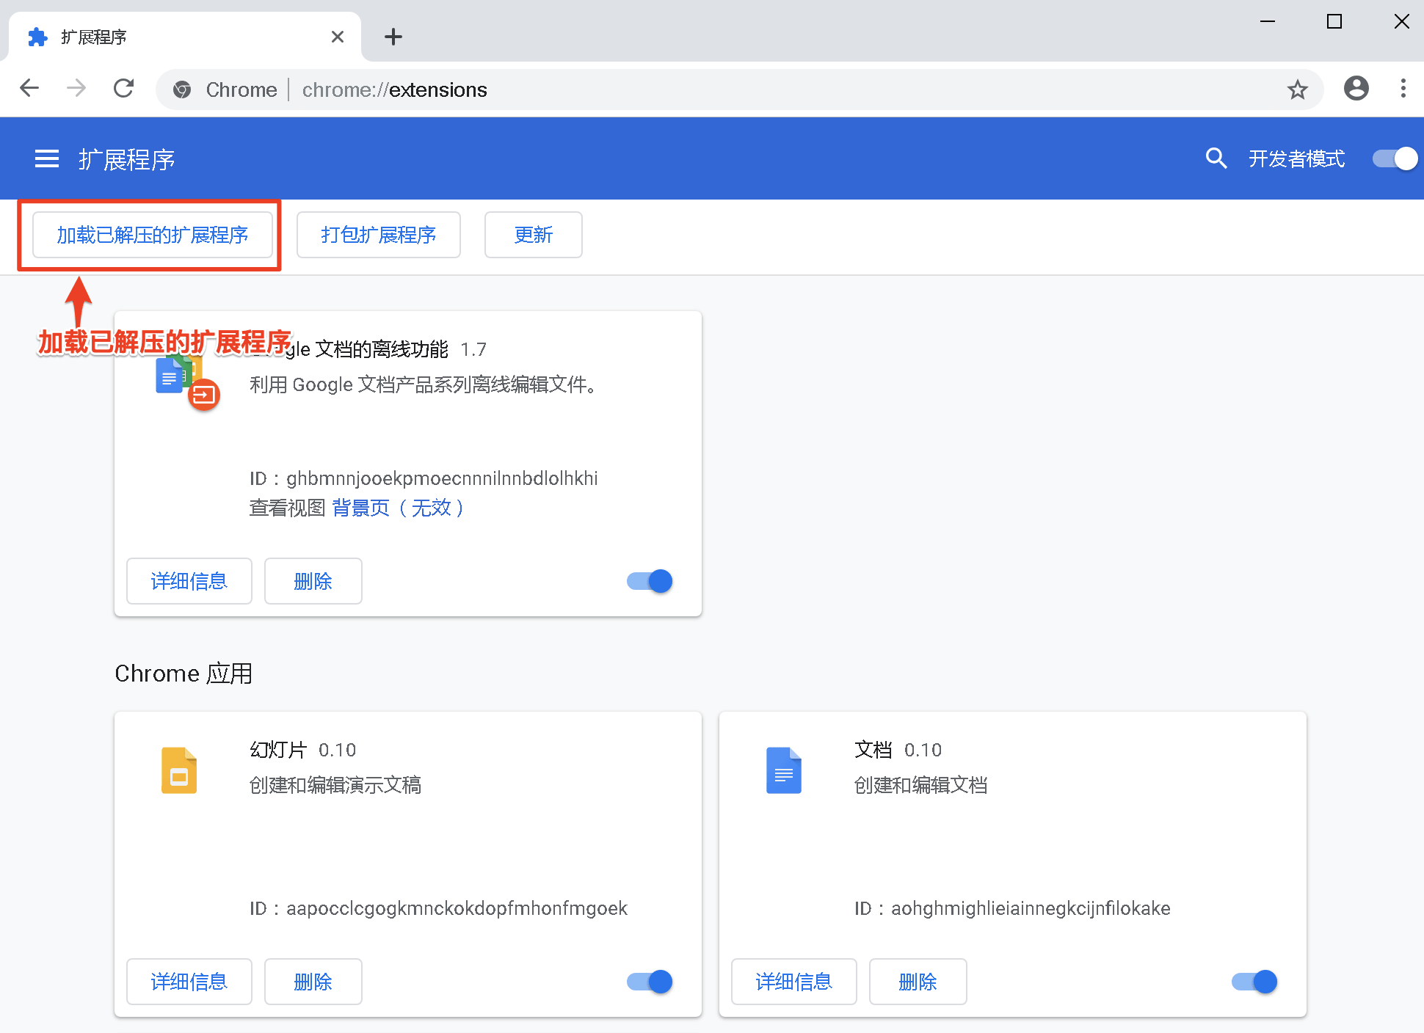The width and height of the screenshot is (1424, 1033).
Task: Click the search extensions magnifier icon
Action: 1216,158
